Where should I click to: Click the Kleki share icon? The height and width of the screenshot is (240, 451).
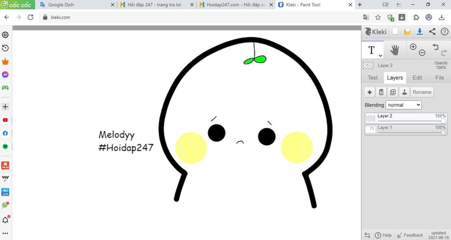432,32
